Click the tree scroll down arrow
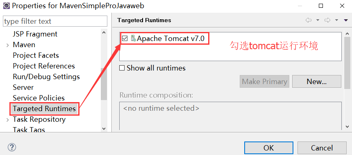Image resolution: width=352 pixels, height=155 pixels. (x=104, y=129)
